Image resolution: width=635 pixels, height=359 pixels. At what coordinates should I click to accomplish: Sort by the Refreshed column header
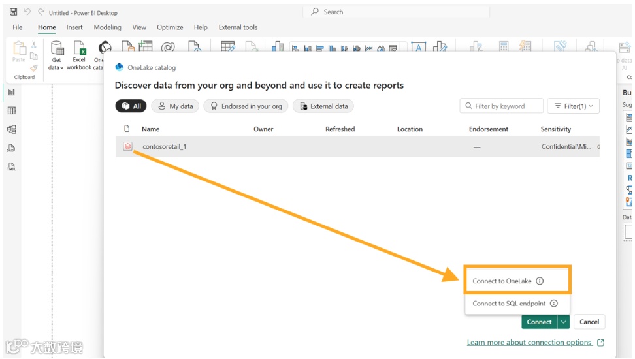(x=340, y=129)
